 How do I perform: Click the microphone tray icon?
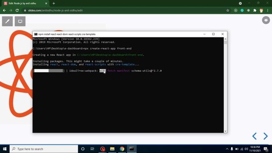click(232, 149)
